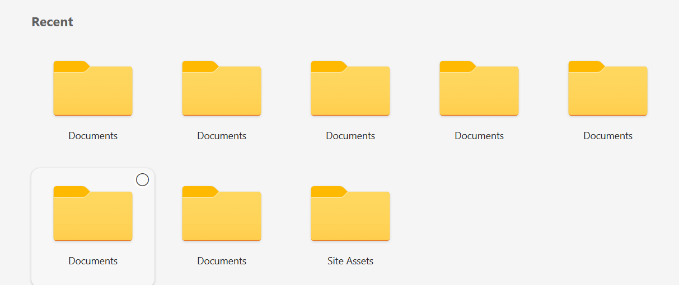Screen dimensions: 679x285
Task: Open the Site Assets folder icon
Action: (350, 213)
